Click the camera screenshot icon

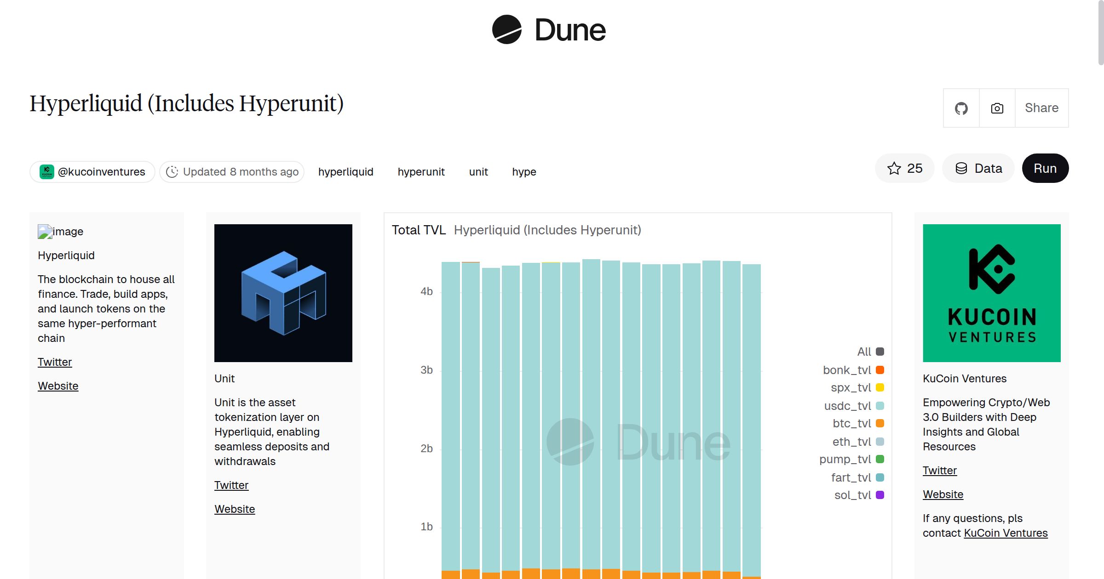[x=997, y=108]
